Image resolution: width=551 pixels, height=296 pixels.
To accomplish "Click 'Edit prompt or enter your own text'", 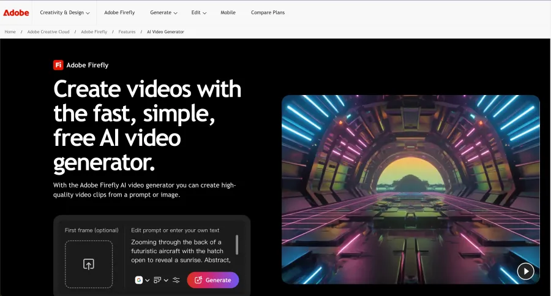I will tap(175, 230).
